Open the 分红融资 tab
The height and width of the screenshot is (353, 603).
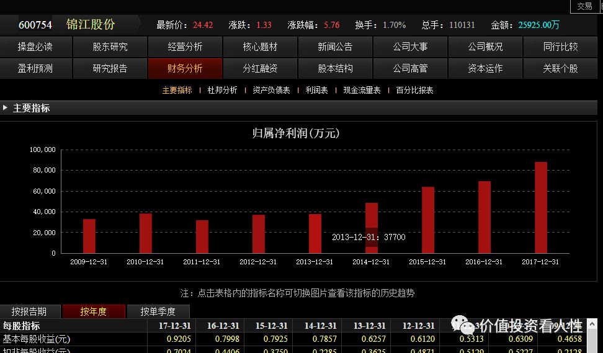click(260, 68)
